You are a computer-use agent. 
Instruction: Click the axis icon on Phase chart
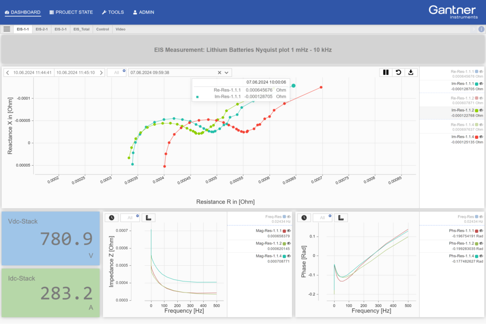(x=341, y=218)
